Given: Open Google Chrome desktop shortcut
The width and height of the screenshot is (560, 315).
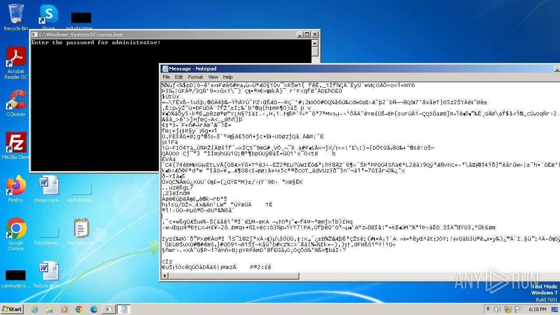Looking at the screenshot, I should [x=16, y=234].
